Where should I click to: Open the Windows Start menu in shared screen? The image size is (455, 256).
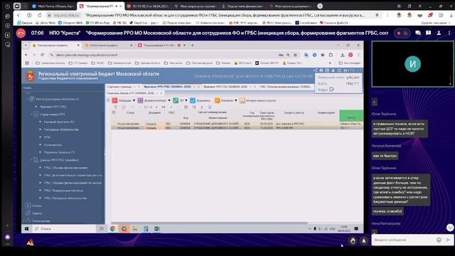tap(27, 229)
